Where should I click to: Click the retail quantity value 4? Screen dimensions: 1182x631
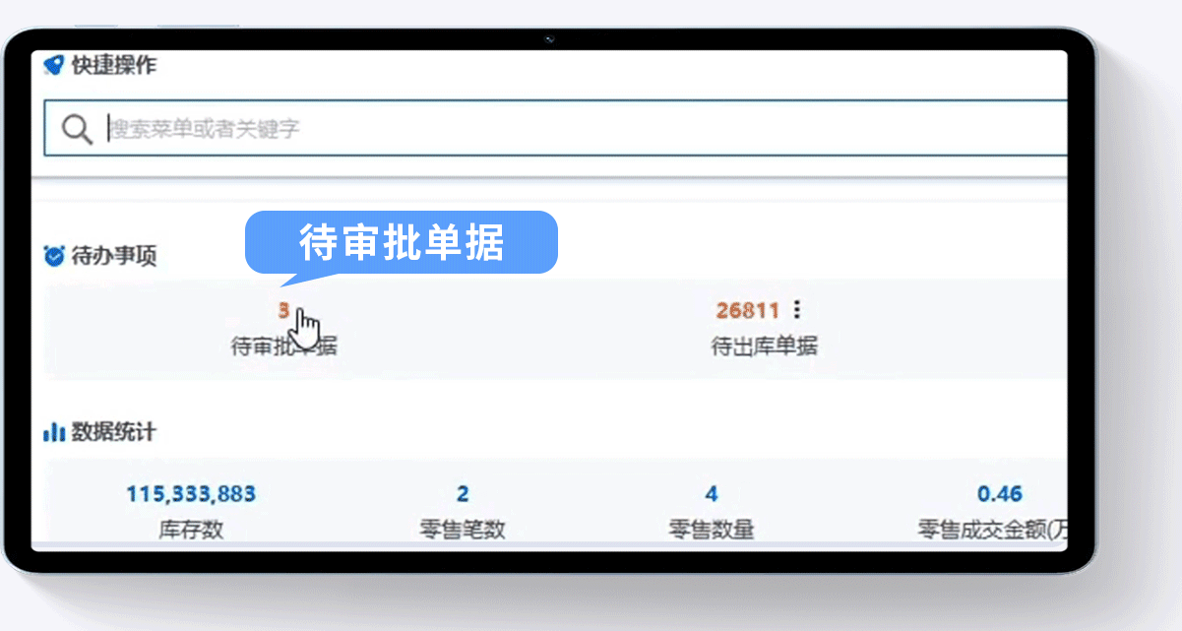pyautogui.click(x=712, y=494)
